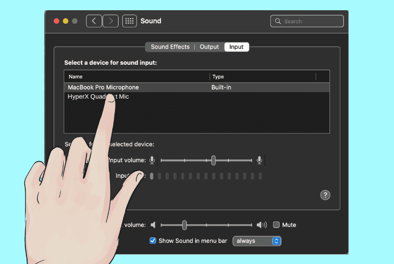Click the search magnifier icon
This screenshot has height=264, width=394.
[x=277, y=21]
